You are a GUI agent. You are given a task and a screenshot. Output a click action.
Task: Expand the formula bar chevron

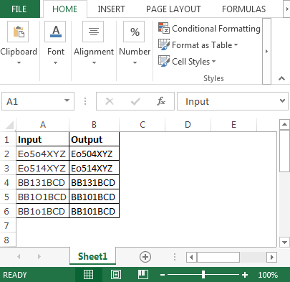click(x=282, y=100)
